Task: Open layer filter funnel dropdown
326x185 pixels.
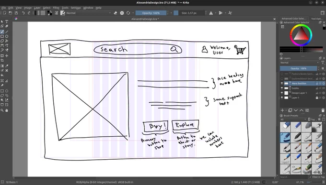Action: (323, 63)
